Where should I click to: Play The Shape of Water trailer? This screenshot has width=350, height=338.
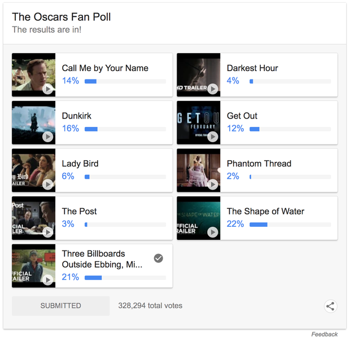pos(213,232)
